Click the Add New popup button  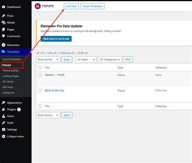click(x=71, y=6)
